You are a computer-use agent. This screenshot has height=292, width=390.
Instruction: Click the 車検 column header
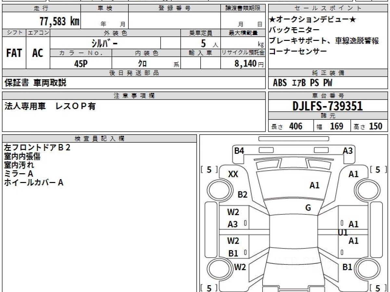click(x=105, y=8)
